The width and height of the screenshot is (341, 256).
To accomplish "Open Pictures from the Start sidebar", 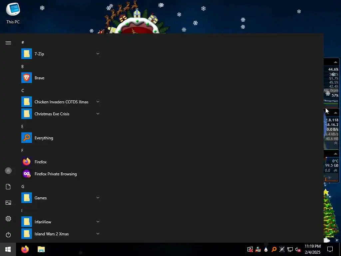I will point(8,203).
